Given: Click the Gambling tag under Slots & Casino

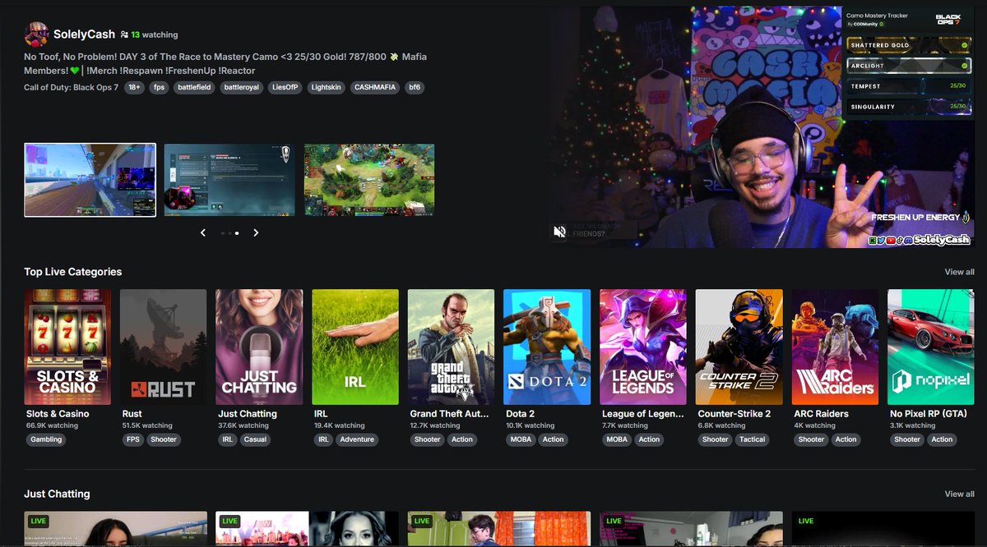Looking at the screenshot, I should [47, 439].
